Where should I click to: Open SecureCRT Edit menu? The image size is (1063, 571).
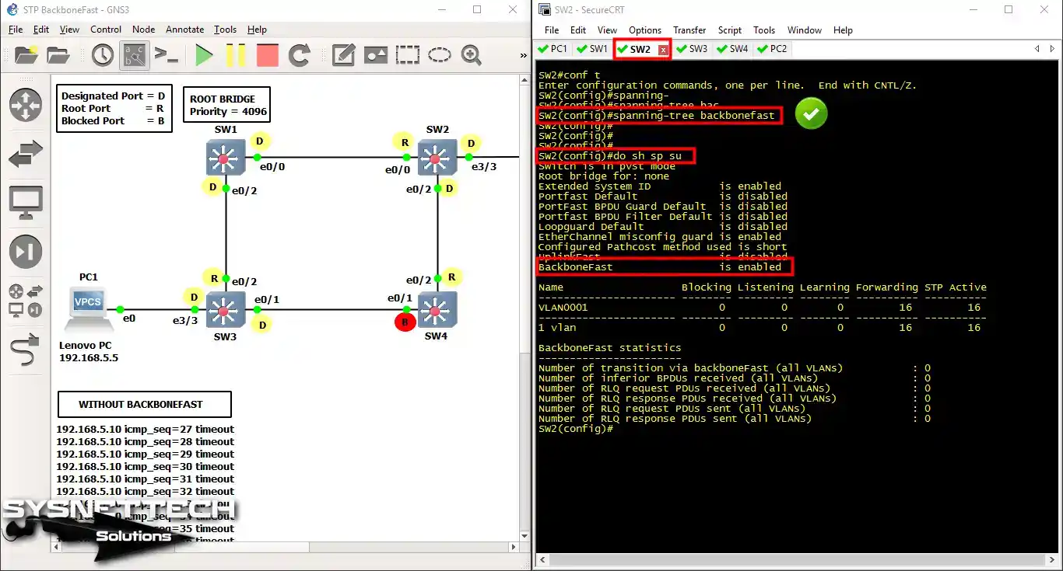(x=578, y=30)
